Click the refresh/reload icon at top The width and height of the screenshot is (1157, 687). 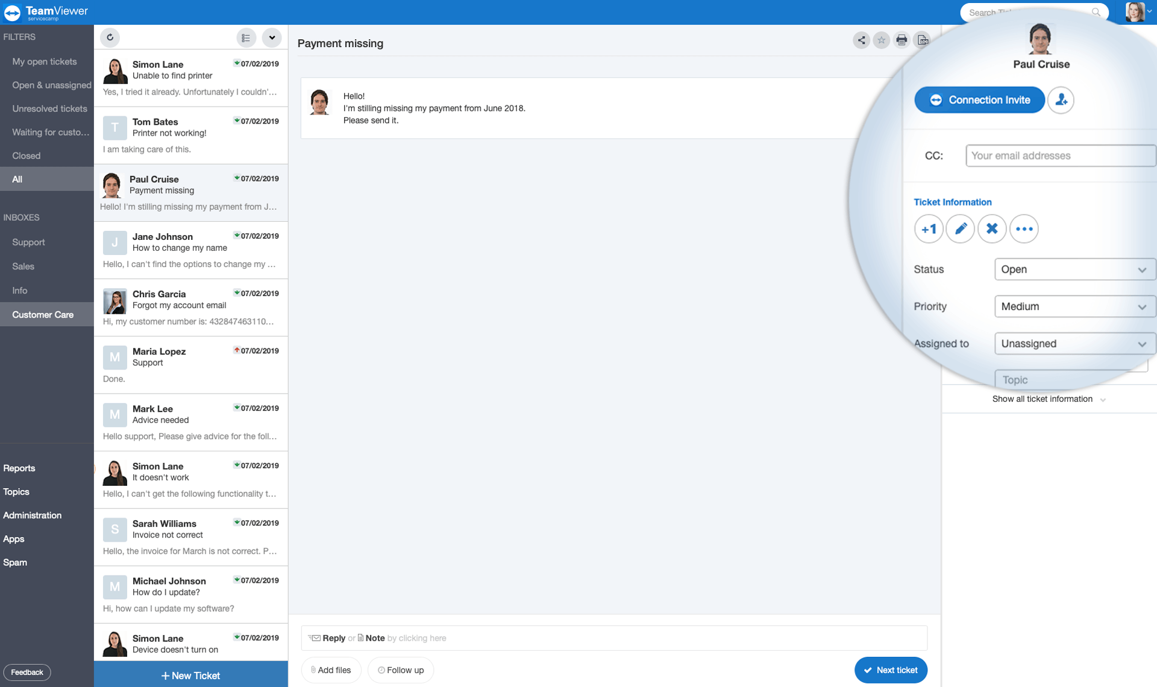[x=110, y=37]
